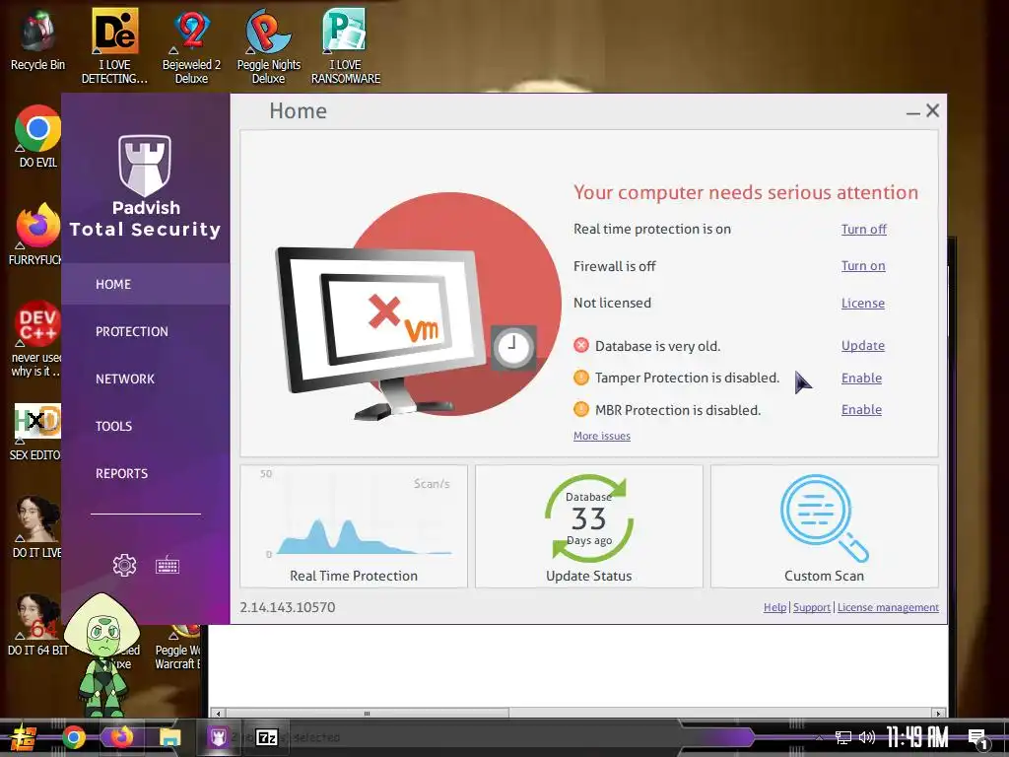The image size is (1009, 757).
Task: Start a Custom Scan
Action: pyautogui.click(x=825, y=526)
